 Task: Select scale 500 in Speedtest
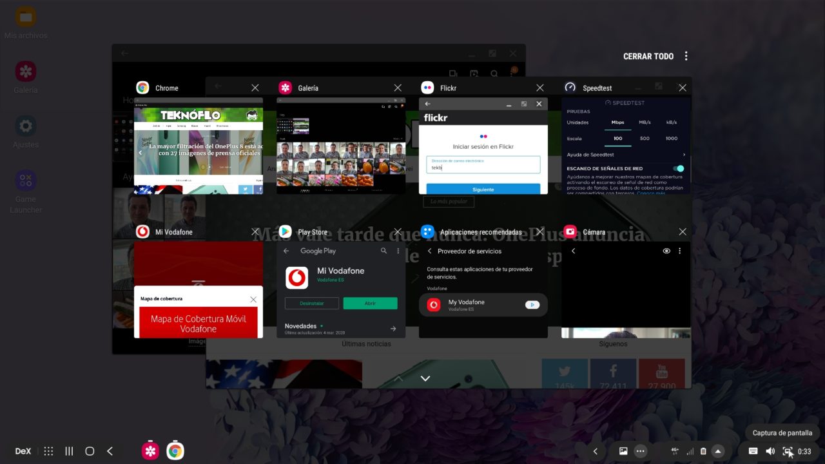tap(645, 139)
